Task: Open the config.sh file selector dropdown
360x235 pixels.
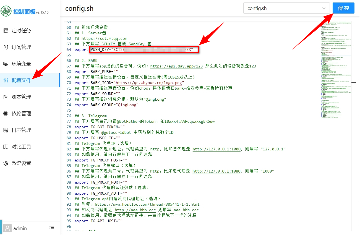Action: [282, 8]
